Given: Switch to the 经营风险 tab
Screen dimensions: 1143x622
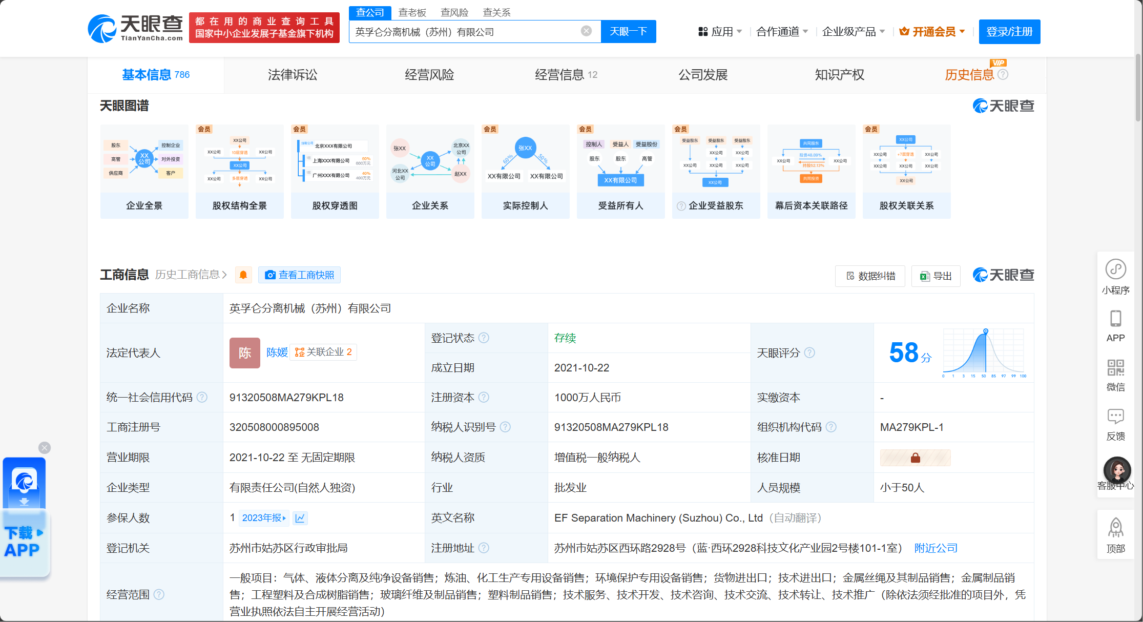Looking at the screenshot, I should tap(429, 75).
